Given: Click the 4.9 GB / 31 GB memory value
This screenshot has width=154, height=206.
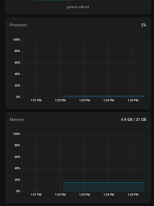Looking at the screenshot, I should click(x=133, y=119).
